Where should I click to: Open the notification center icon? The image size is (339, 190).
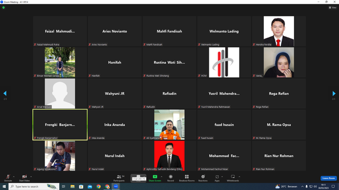[x=333, y=186]
